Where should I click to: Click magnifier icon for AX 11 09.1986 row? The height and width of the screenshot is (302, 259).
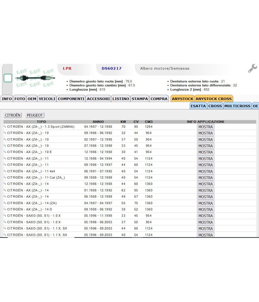coord(5,165)
